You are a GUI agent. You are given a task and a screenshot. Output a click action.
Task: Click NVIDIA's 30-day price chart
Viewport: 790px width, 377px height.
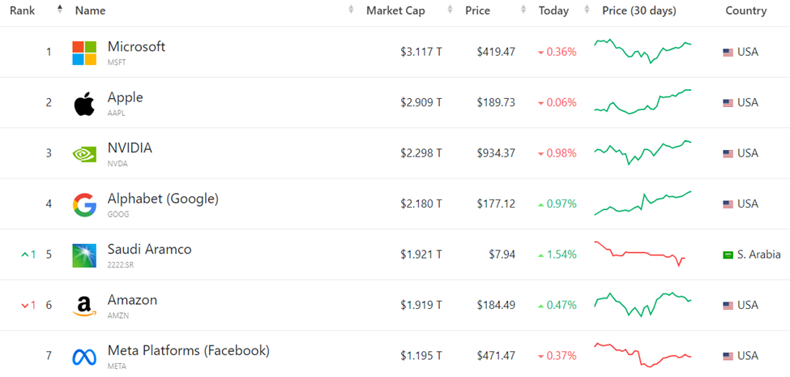tap(643, 152)
